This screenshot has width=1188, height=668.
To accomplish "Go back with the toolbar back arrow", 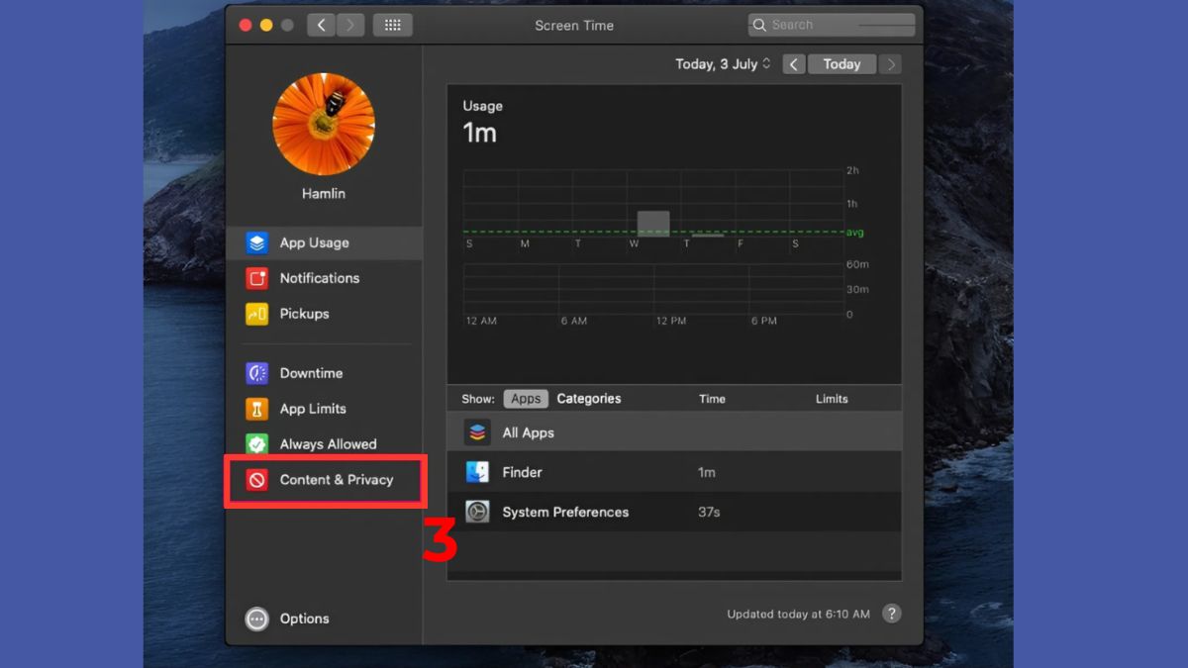I will click(x=321, y=25).
